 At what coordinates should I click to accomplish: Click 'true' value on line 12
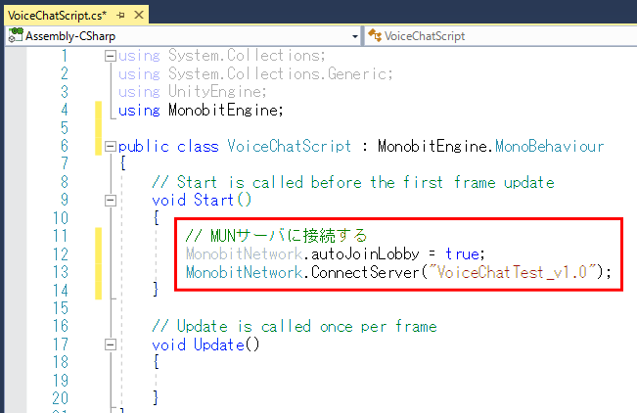click(462, 254)
